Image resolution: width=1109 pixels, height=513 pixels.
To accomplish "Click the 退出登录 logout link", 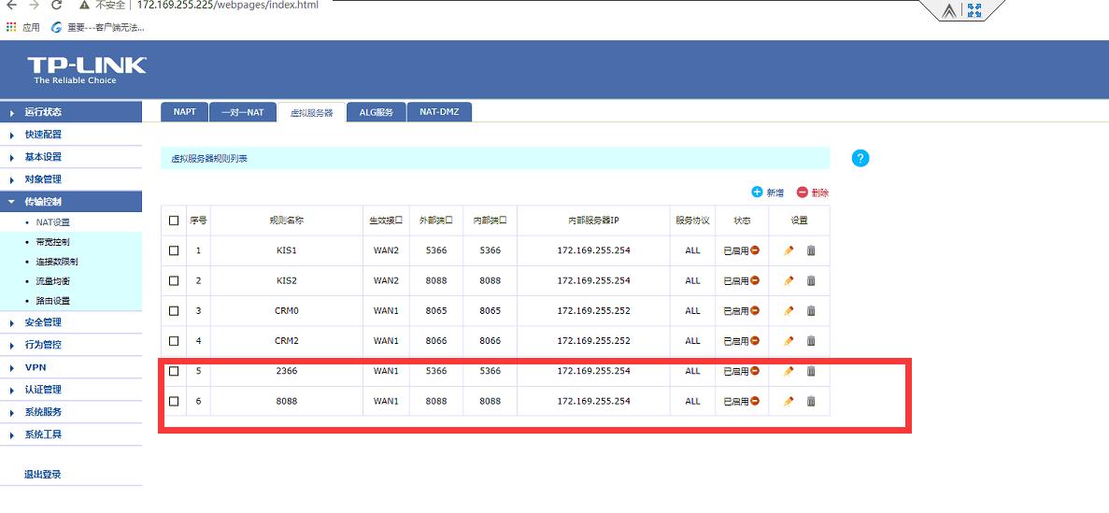I will (x=43, y=475).
